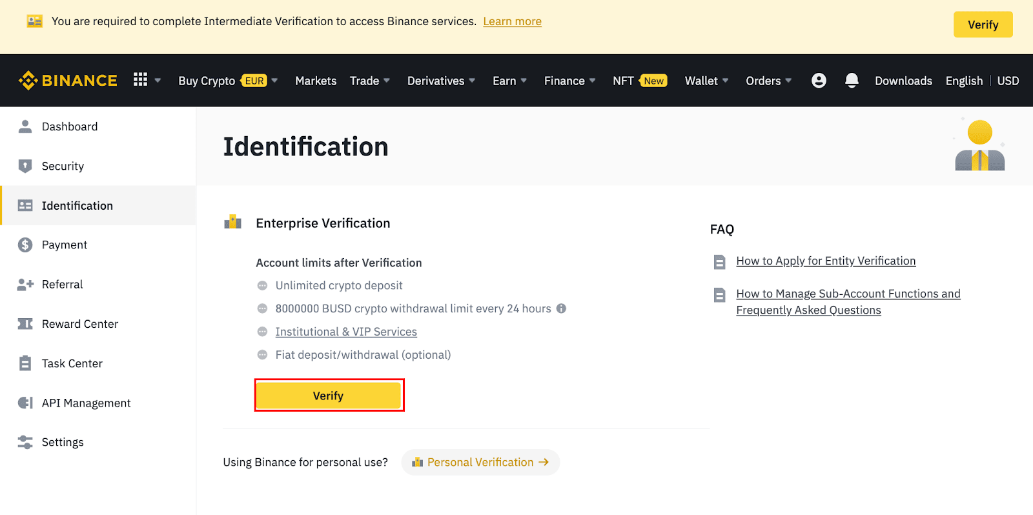Image resolution: width=1033 pixels, height=515 pixels.
Task: Click the Verify button in yellow banner
Action: (983, 25)
